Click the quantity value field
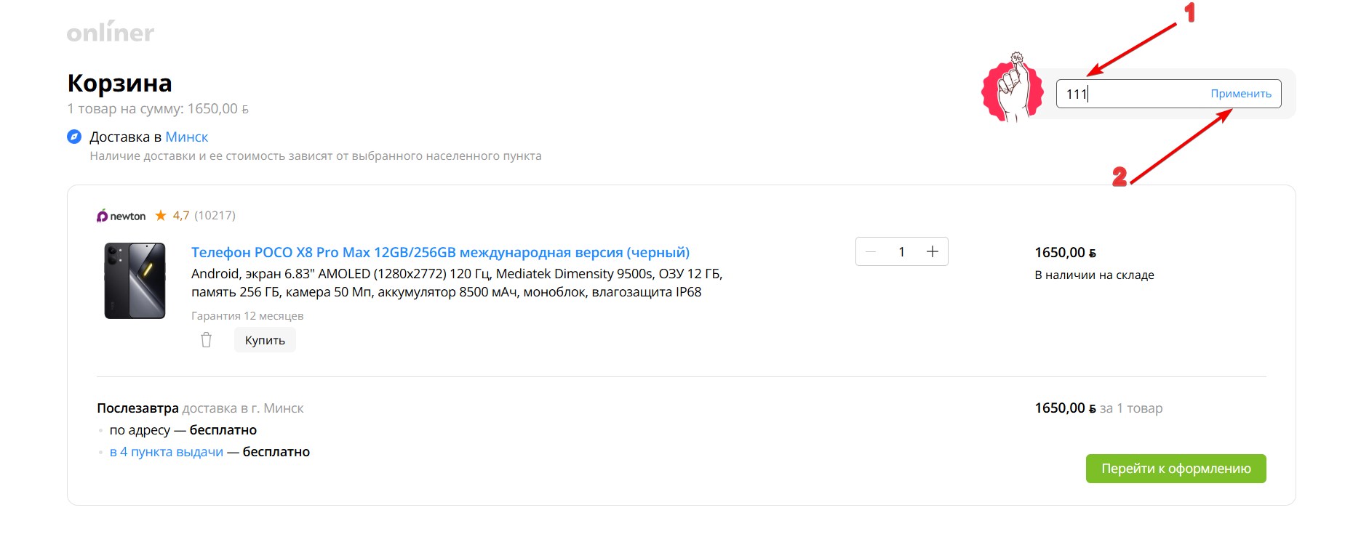Screen dimensions: 1353x550 point(901,251)
